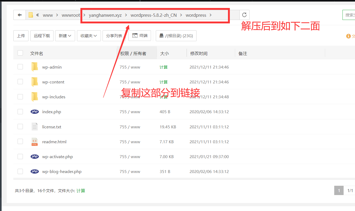
Task: Click the double-chevron path collapse icon
Action: click(x=38, y=15)
